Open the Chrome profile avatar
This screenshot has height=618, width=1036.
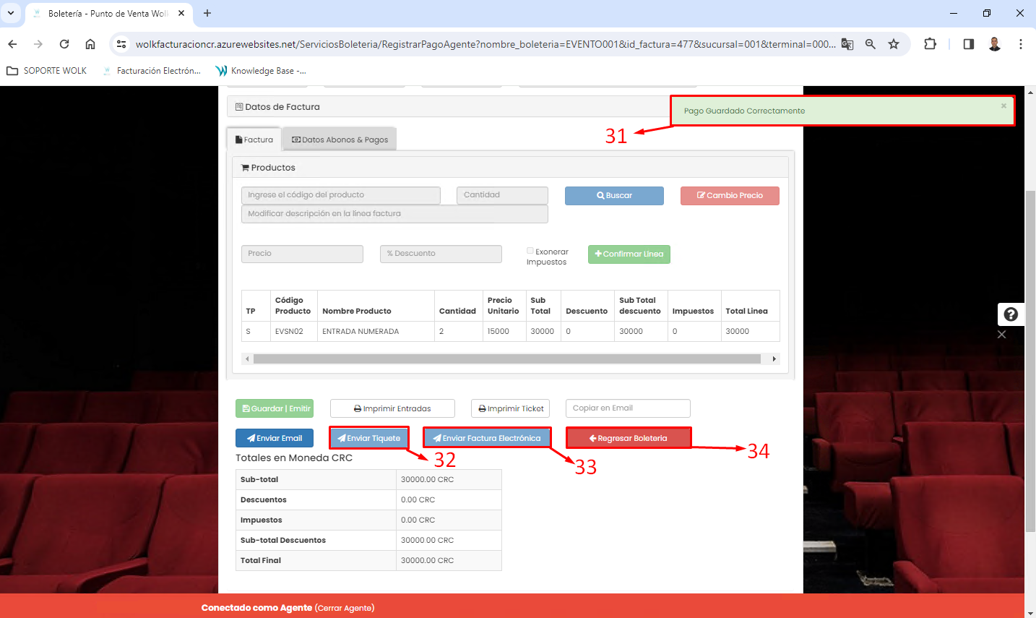click(995, 44)
